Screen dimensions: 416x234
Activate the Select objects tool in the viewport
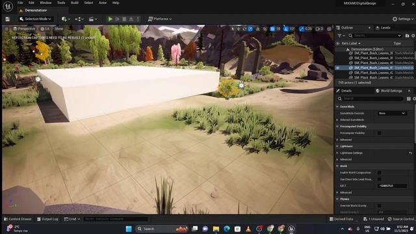pyautogui.click(x=233, y=29)
